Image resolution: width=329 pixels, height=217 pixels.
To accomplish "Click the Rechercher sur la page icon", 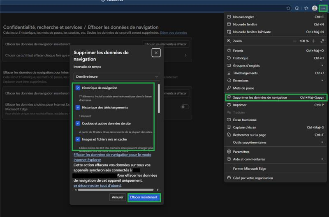I will coord(229,135).
